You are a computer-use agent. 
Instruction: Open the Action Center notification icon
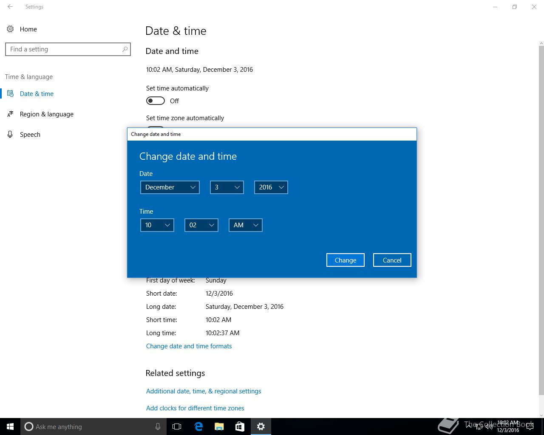(x=530, y=427)
